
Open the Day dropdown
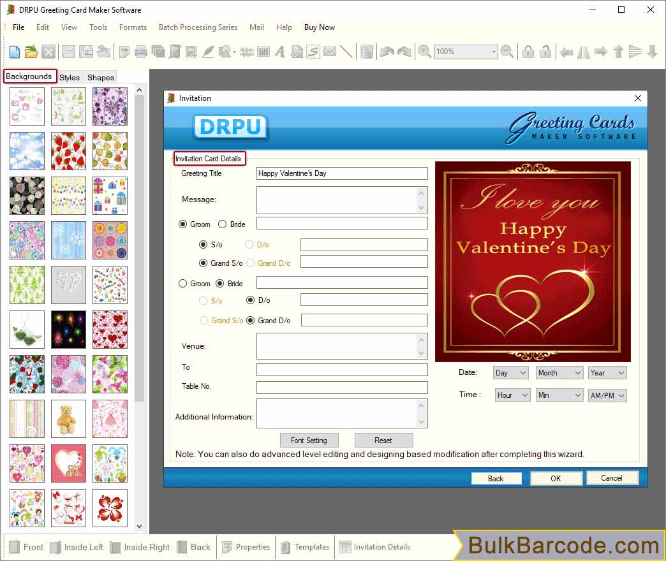click(510, 373)
